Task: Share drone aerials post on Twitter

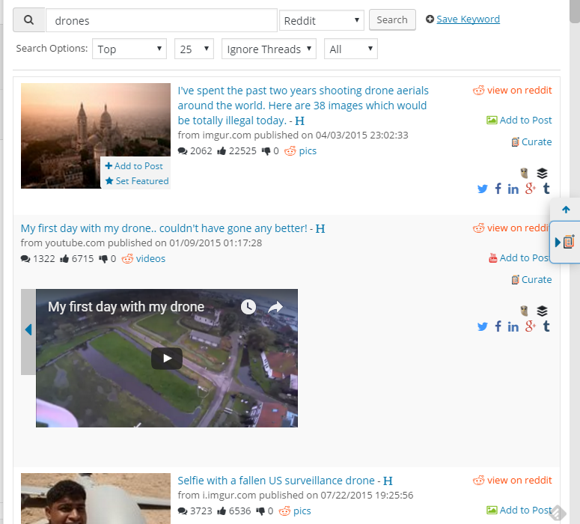Action: 483,189
